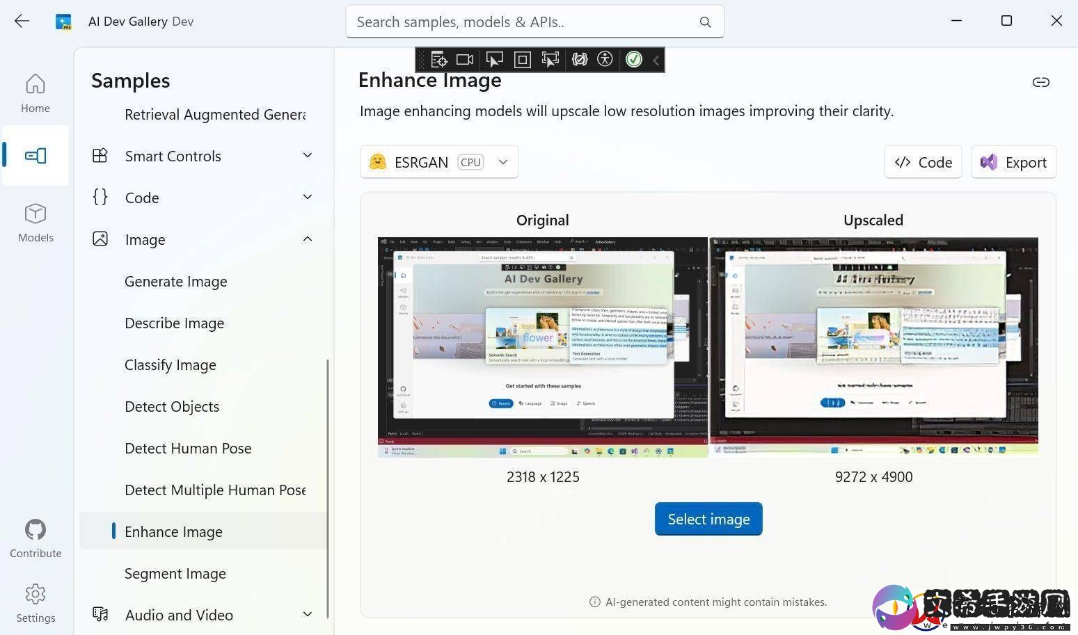The height and width of the screenshot is (635, 1078).
Task: Click the blue Select image button
Action: (708, 519)
